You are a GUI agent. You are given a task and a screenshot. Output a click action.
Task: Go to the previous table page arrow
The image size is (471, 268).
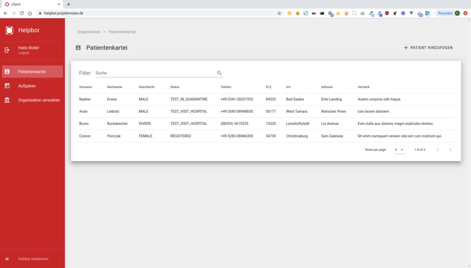click(438, 149)
